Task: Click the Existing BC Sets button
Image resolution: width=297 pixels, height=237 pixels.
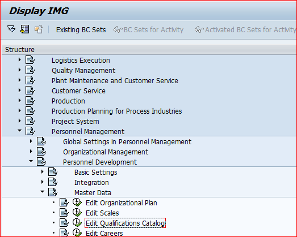Action: (81, 30)
